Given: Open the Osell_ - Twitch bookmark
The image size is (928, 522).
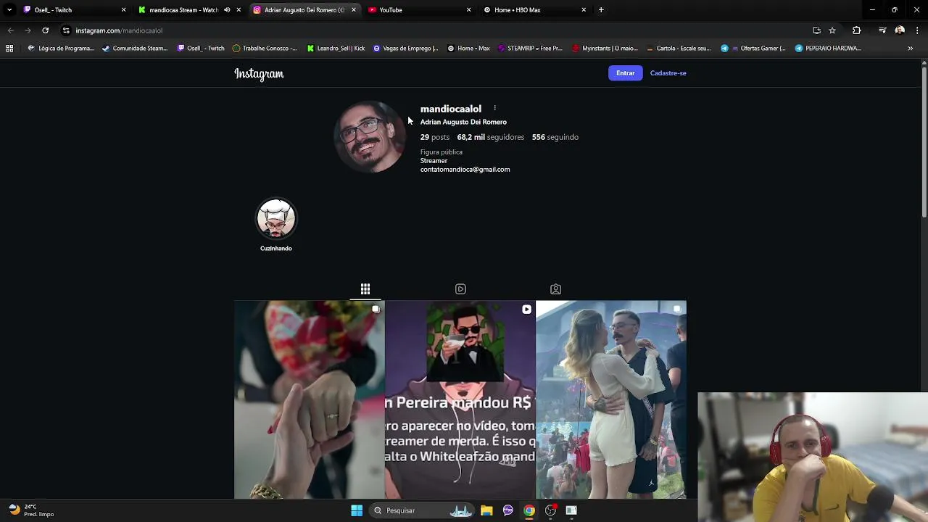Looking at the screenshot, I should [201, 49].
